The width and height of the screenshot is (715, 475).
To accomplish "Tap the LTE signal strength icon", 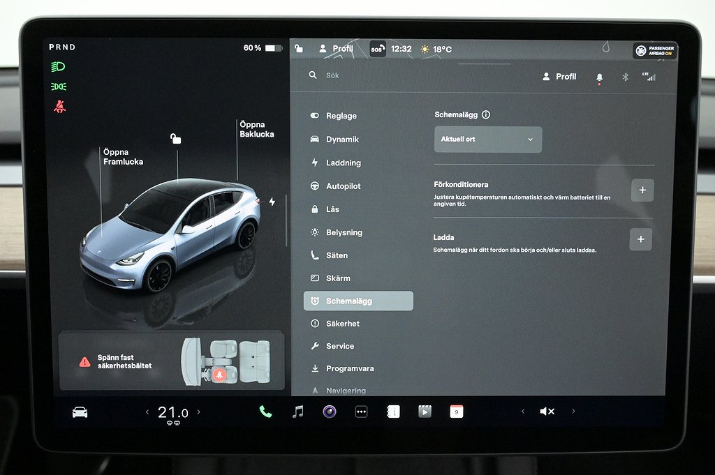I will [x=649, y=77].
